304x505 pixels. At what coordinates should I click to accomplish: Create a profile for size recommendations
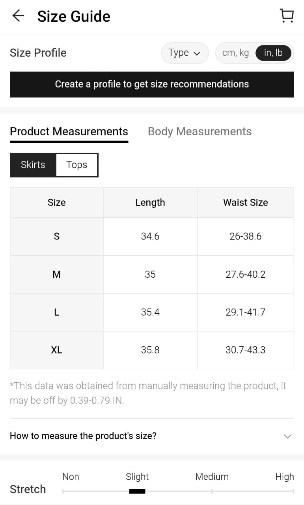tap(152, 84)
